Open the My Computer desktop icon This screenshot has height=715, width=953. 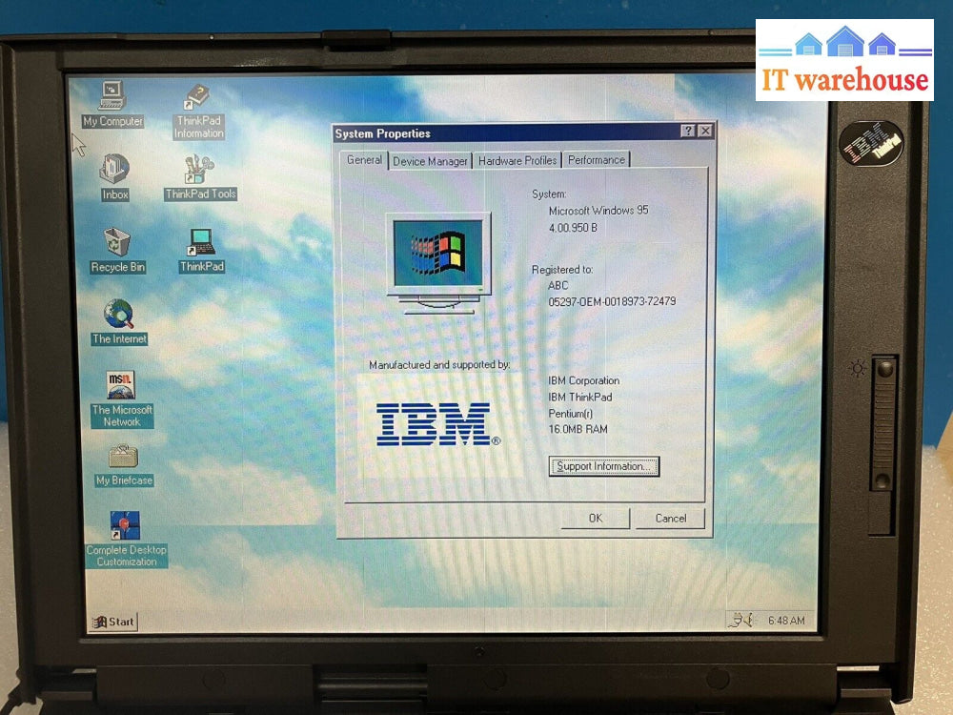tap(112, 97)
